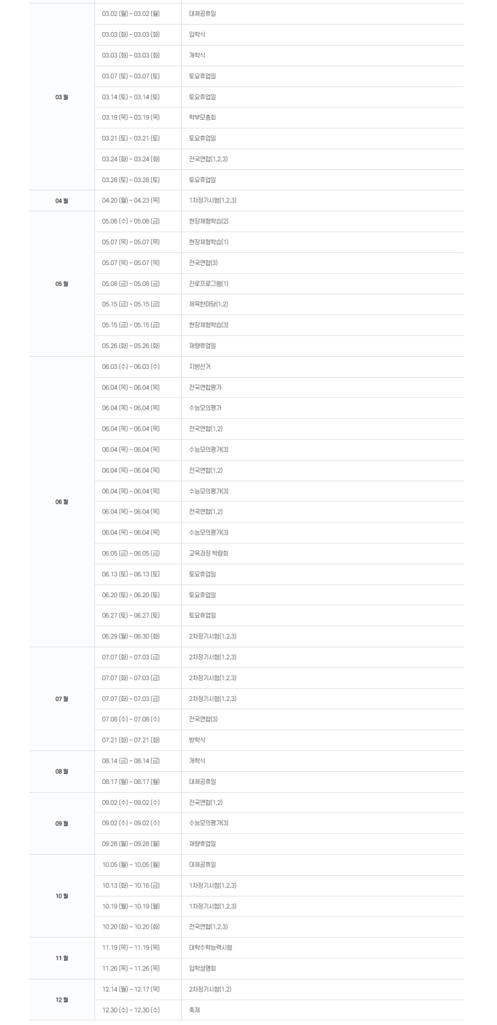Click the 05.26 재량휴업일 entry
The height and width of the screenshot is (1025, 497).
coord(203,346)
